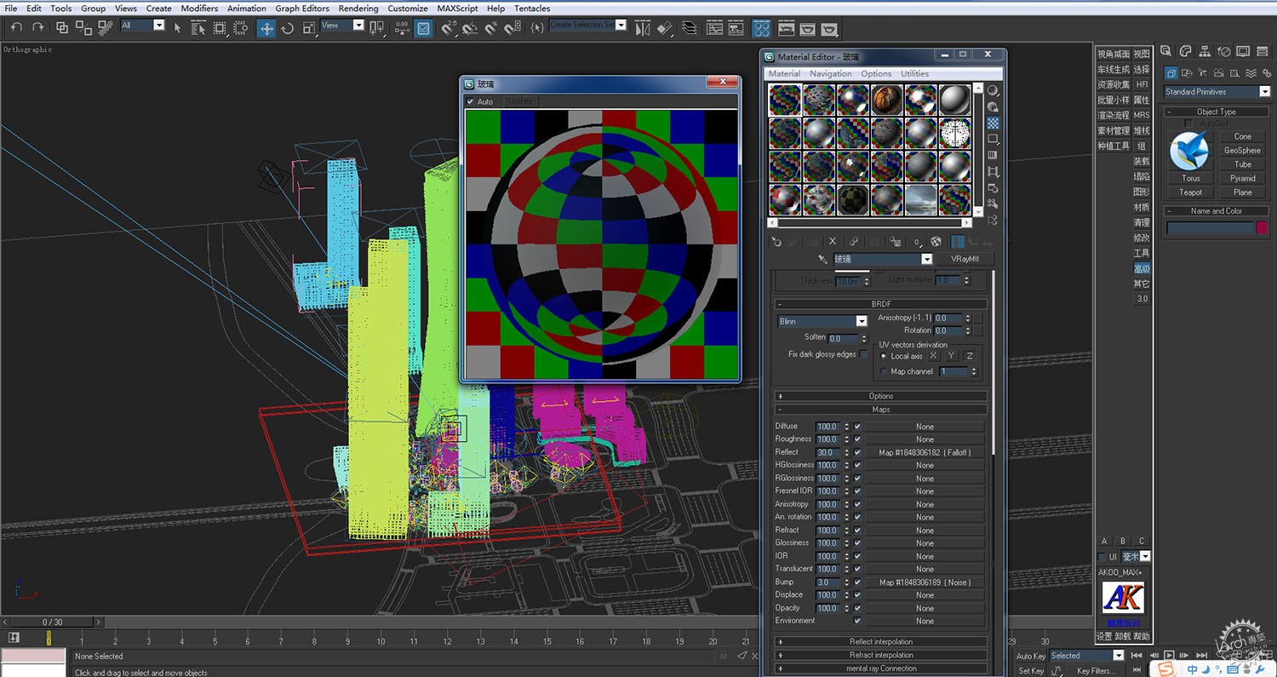Expand the Reflect interpolation rollout
Image resolution: width=1277 pixels, height=677 pixels.
pyautogui.click(x=881, y=642)
